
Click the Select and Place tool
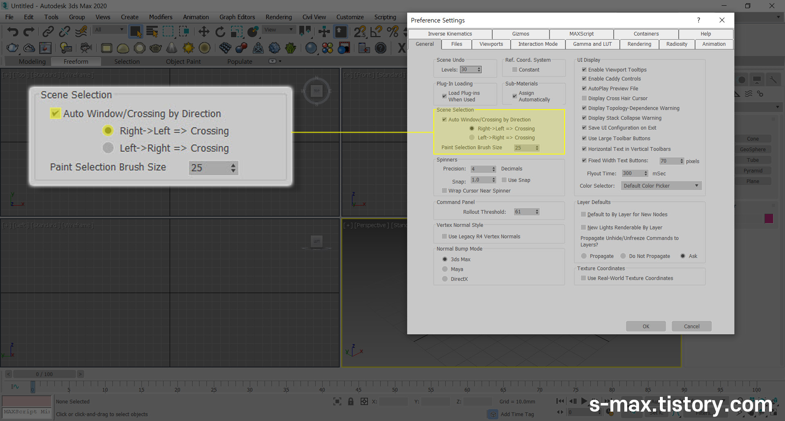click(x=253, y=31)
